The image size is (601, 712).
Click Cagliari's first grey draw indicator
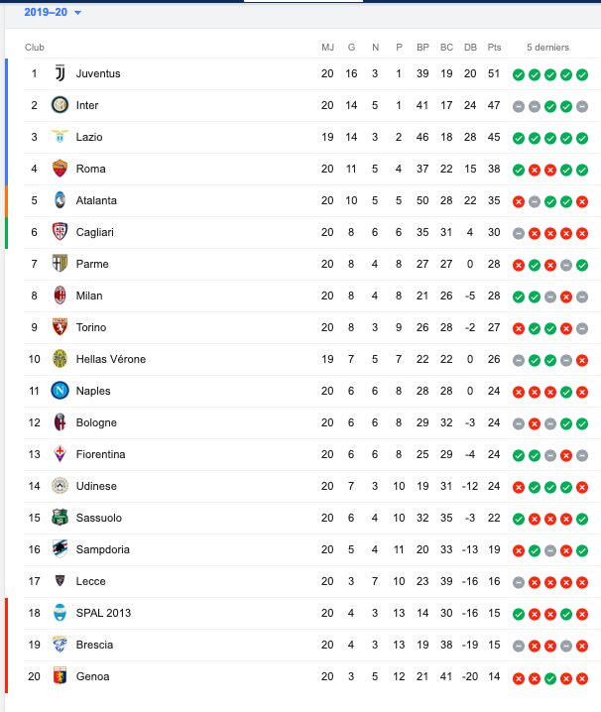519,233
